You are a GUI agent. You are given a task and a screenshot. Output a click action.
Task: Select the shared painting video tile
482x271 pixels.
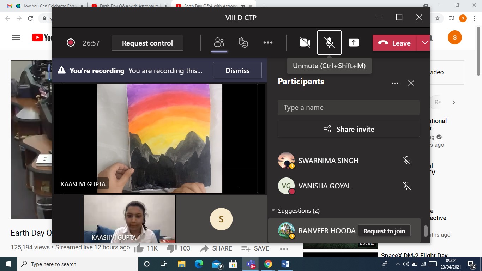[x=159, y=138]
